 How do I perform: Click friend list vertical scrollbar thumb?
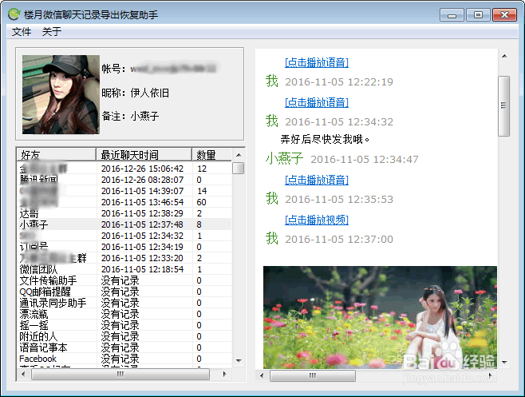(239, 168)
